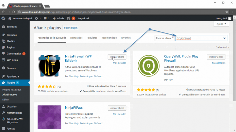Open the Hola, Paul user menu

click(x=224, y=18)
